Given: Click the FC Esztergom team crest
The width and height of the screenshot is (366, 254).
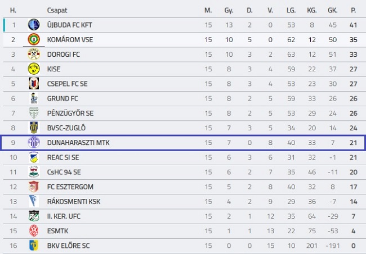Looking at the screenshot, I should (34, 187).
